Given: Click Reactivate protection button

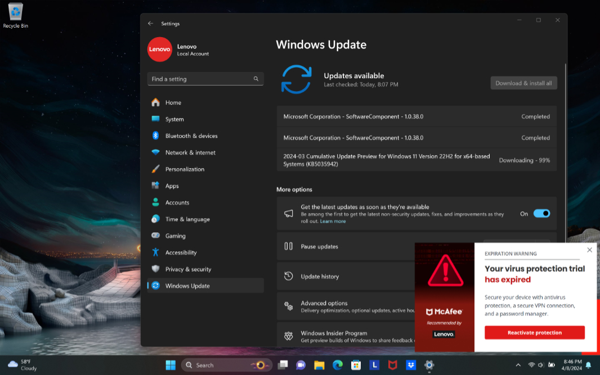Looking at the screenshot, I should pyautogui.click(x=534, y=333).
